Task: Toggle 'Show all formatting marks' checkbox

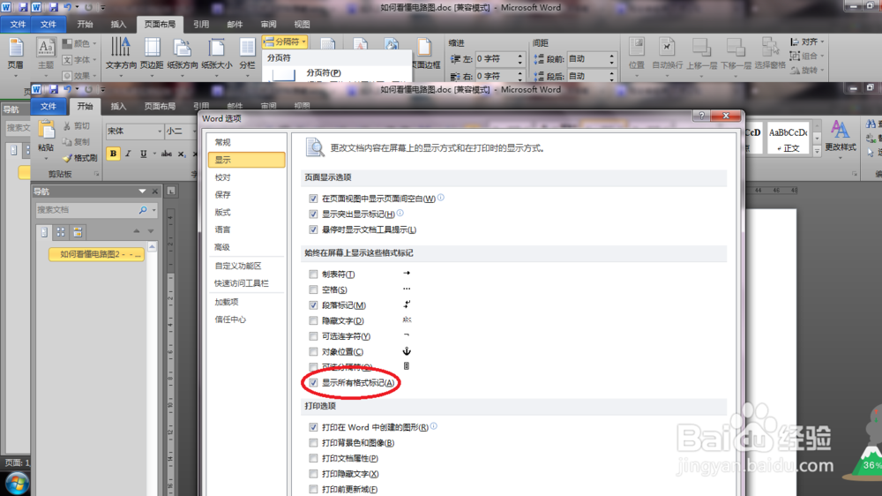Action: click(x=313, y=383)
